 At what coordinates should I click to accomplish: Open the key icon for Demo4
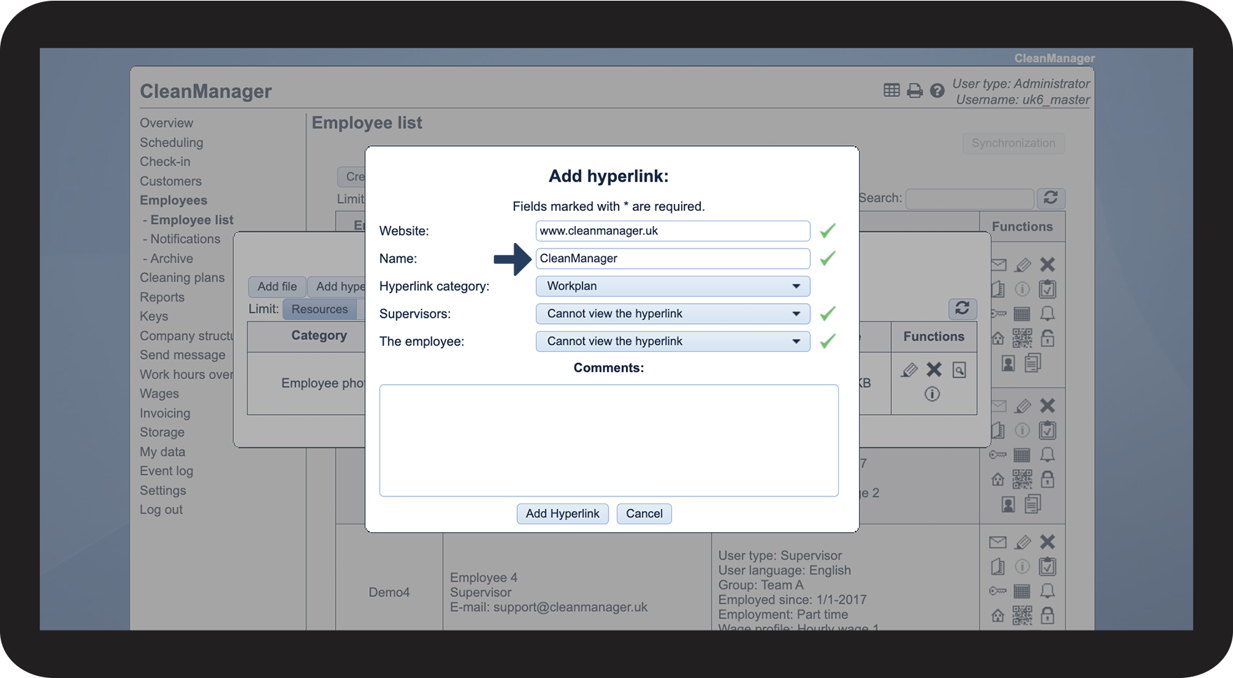[998, 591]
